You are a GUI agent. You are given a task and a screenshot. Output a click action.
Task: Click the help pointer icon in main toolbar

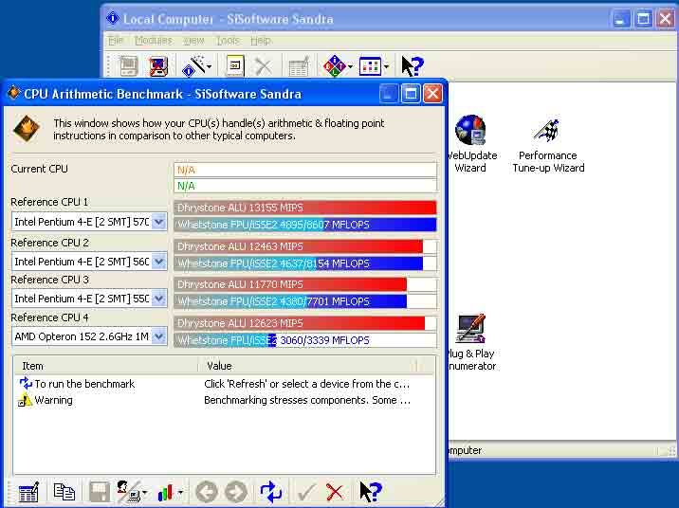[x=413, y=66]
